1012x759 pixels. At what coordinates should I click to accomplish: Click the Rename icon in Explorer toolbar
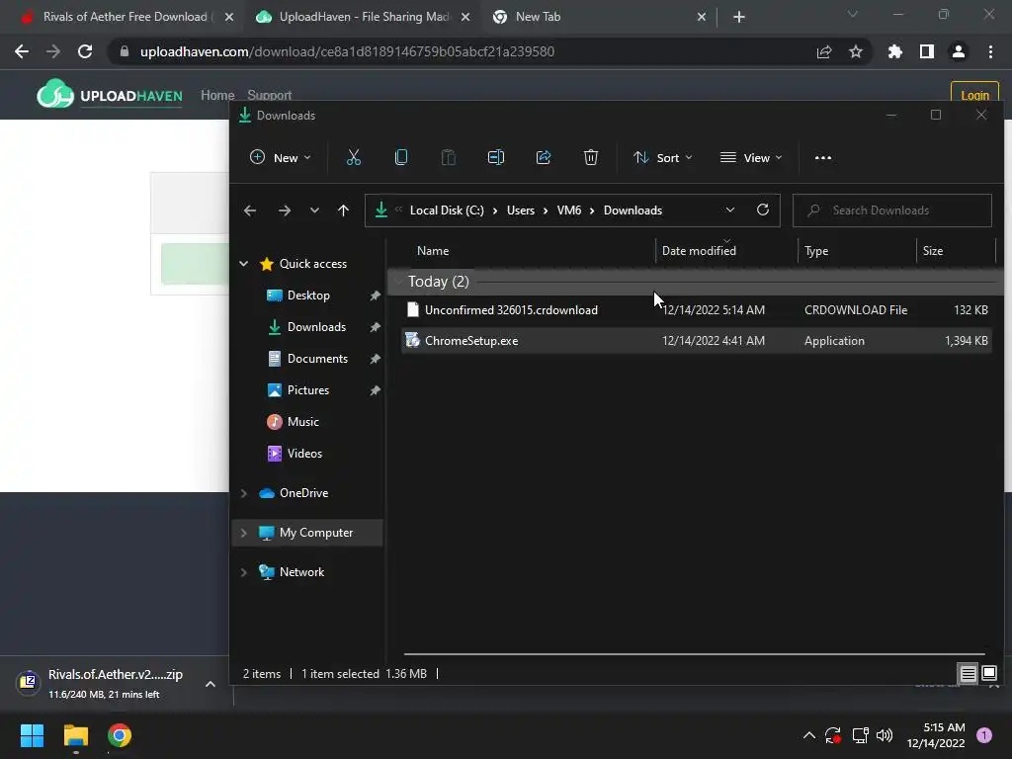[x=496, y=157]
